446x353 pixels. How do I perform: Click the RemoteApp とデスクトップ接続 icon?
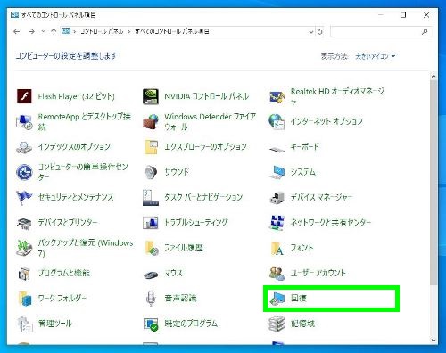[x=24, y=122]
